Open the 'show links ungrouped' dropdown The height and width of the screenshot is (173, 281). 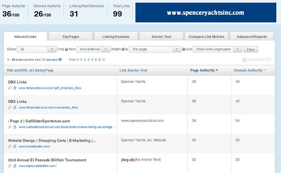(218, 49)
